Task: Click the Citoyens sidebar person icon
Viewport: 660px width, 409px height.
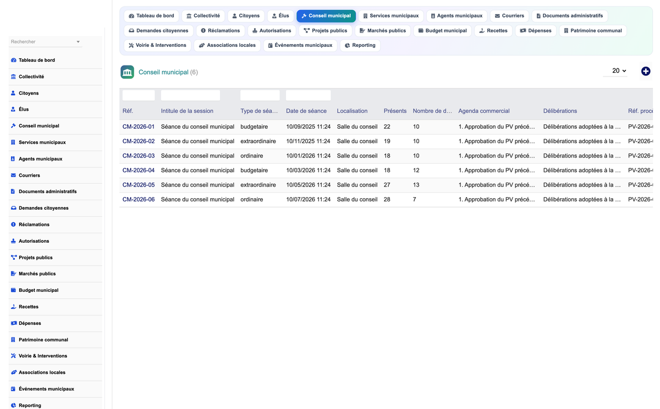Action: click(x=13, y=93)
